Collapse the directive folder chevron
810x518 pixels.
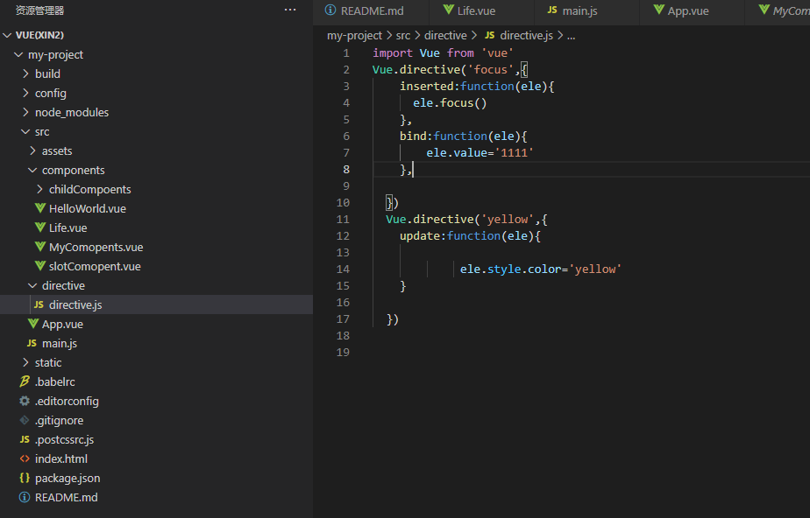pos(32,285)
